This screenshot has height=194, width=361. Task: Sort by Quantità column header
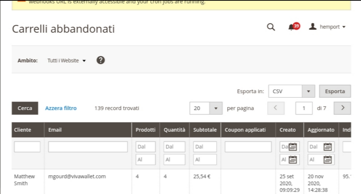tap(174, 130)
